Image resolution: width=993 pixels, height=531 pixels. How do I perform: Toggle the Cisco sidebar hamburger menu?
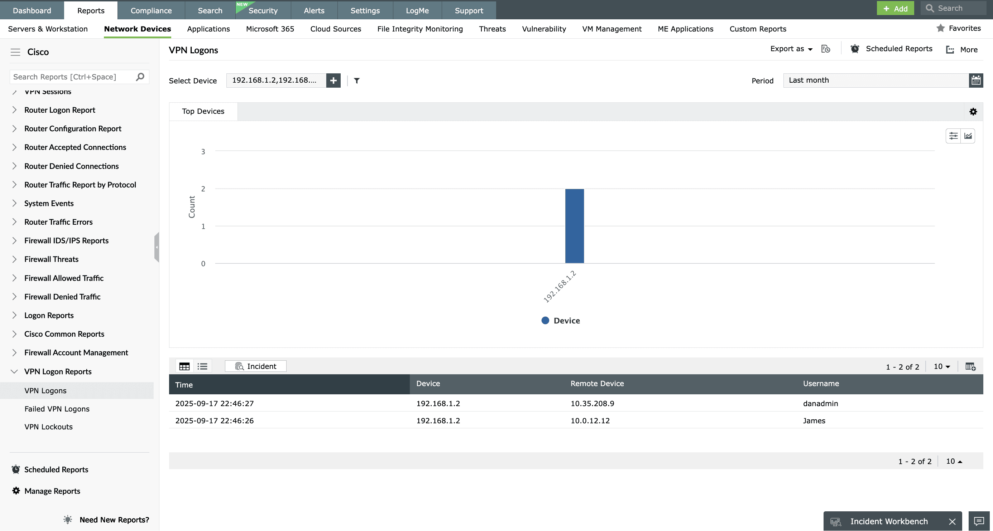pos(15,52)
